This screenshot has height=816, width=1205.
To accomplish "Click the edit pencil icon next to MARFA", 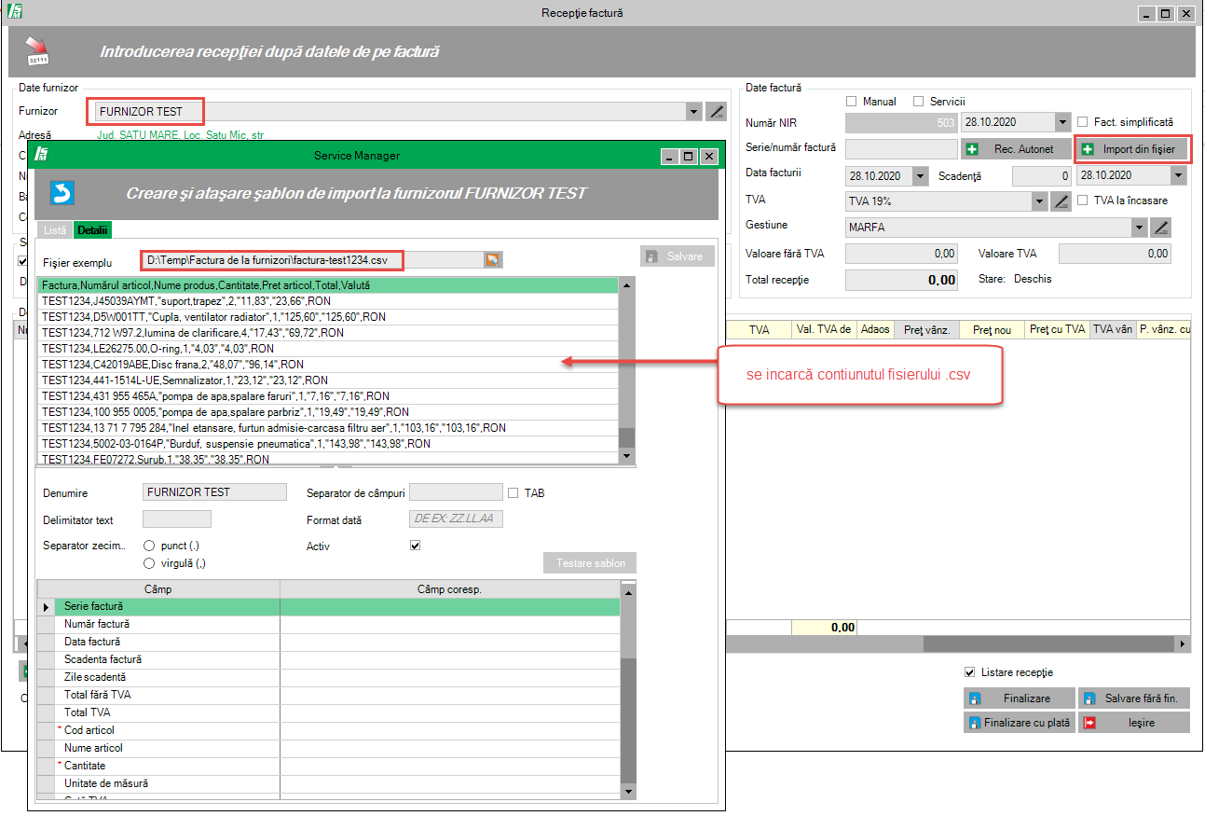I will pyautogui.click(x=1160, y=228).
